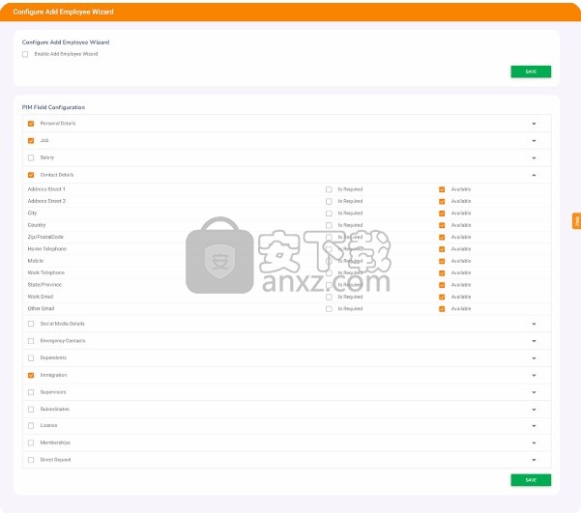Uncheck Available for Country
The image size is (581, 513).
tap(442, 225)
